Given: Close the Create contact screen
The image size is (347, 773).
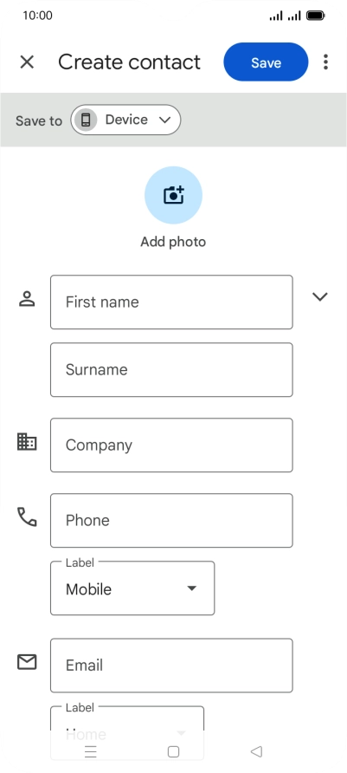Looking at the screenshot, I should click(x=27, y=62).
